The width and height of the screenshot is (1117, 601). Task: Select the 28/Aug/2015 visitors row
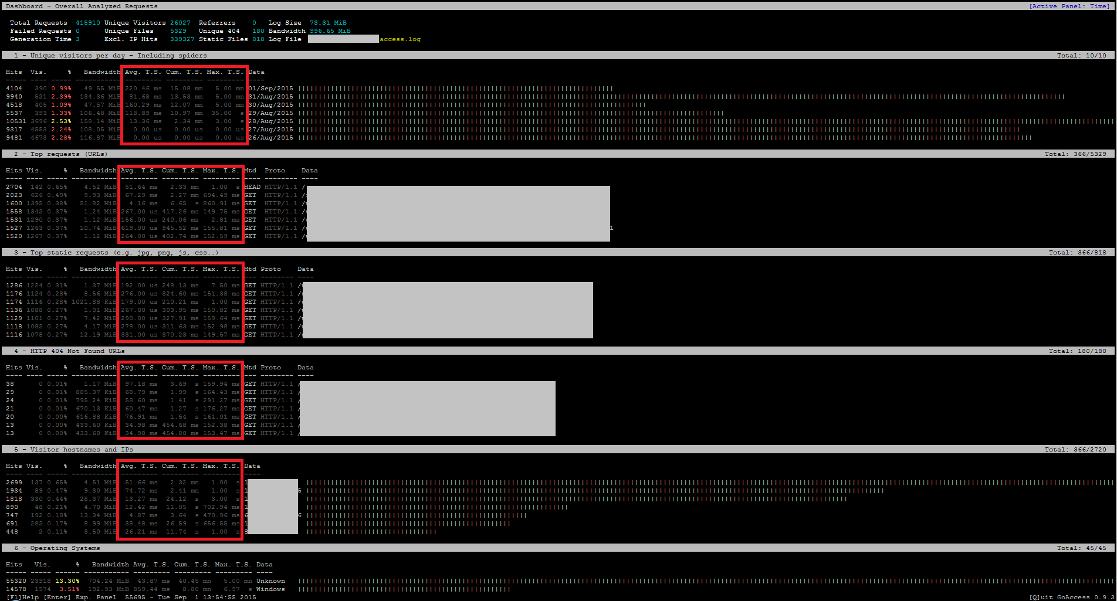558,121
